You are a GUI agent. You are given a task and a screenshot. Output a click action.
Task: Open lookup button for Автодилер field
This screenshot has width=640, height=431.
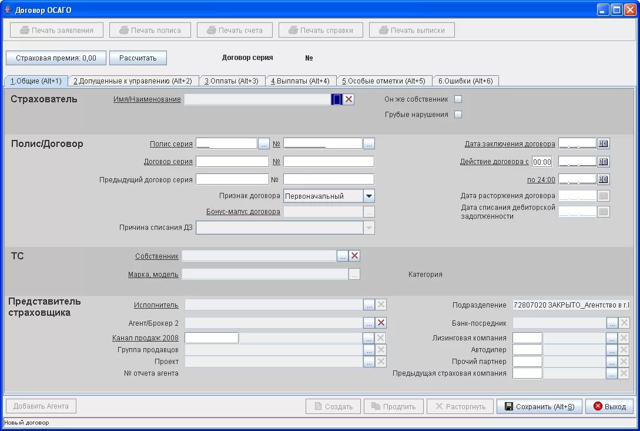point(611,350)
